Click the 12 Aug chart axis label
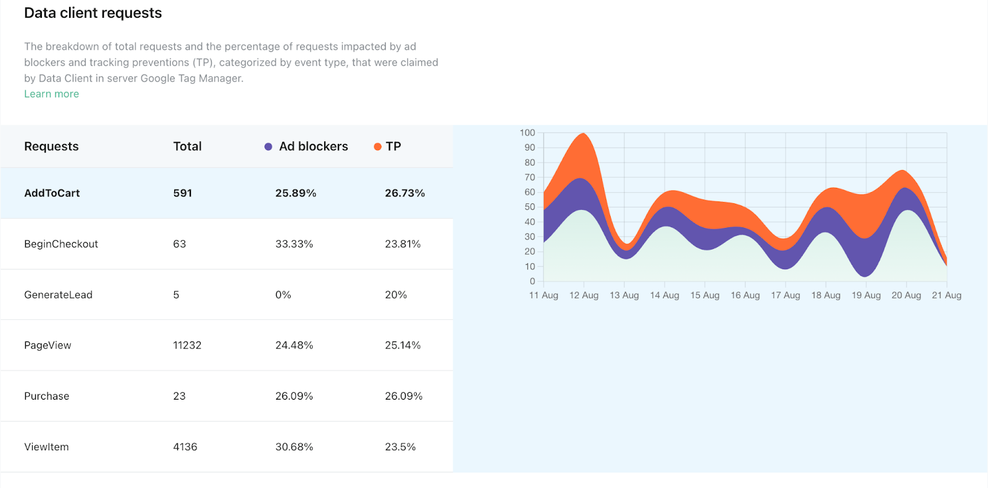The width and height of the screenshot is (988, 488). pos(584,295)
